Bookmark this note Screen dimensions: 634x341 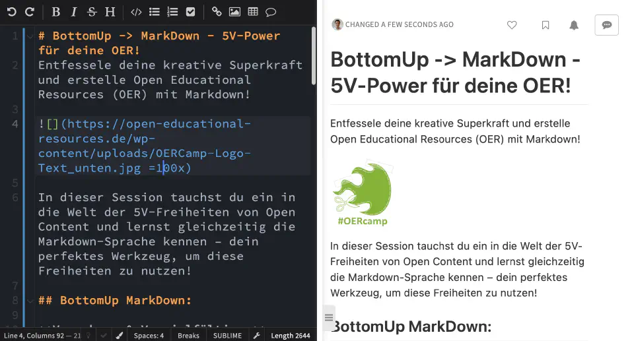tap(546, 24)
